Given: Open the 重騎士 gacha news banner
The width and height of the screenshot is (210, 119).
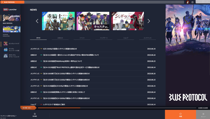Looking at the screenshot, I should (x=58, y=21).
